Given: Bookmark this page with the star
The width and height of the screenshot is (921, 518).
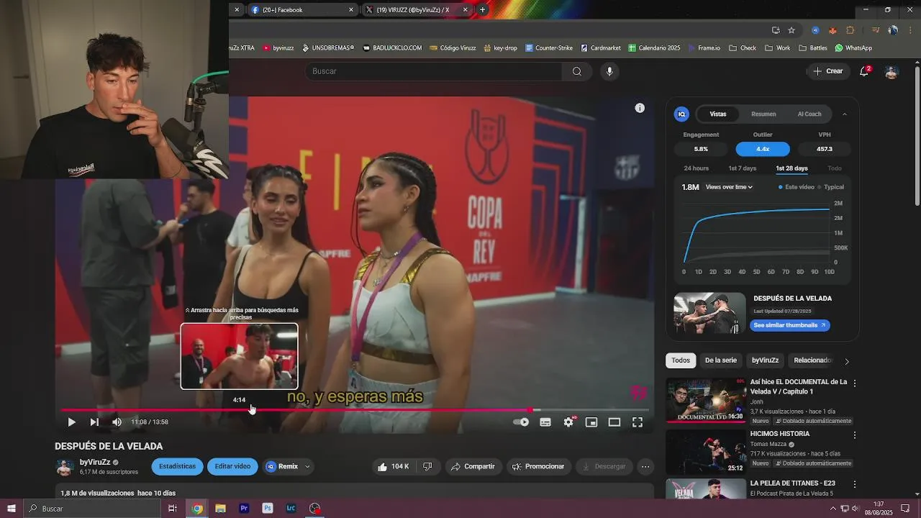Looking at the screenshot, I should coord(791,30).
